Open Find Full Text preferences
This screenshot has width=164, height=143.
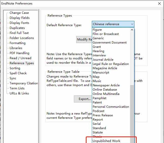pos(19,33)
